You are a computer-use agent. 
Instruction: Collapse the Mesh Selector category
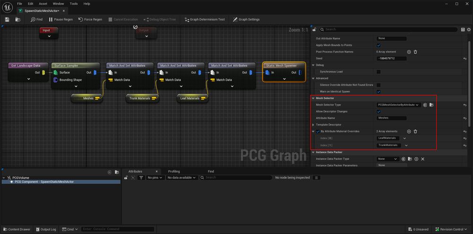(x=313, y=99)
